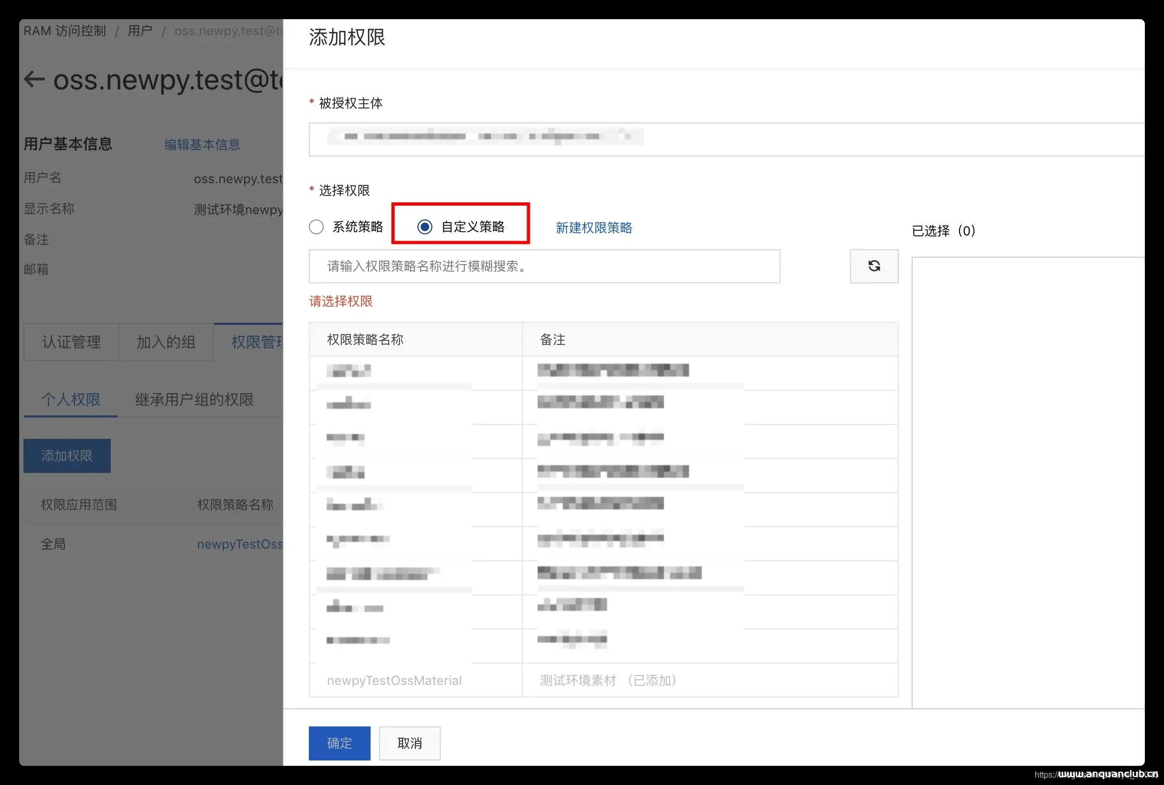This screenshot has width=1164, height=785.
Task: Navigate to 用户 in the breadcrumb
Action: click(x=140, y=30)
